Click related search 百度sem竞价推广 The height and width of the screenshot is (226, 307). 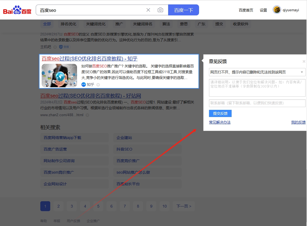tap(74, 172)
